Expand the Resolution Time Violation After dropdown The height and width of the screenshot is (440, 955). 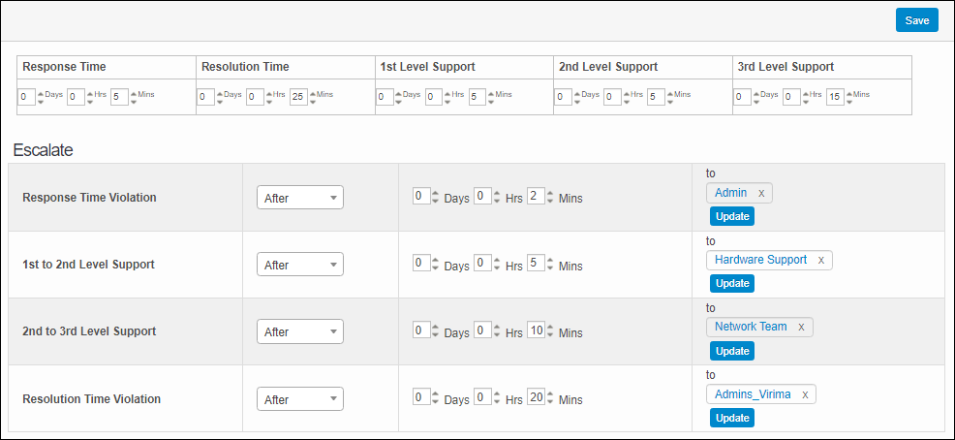299,398
